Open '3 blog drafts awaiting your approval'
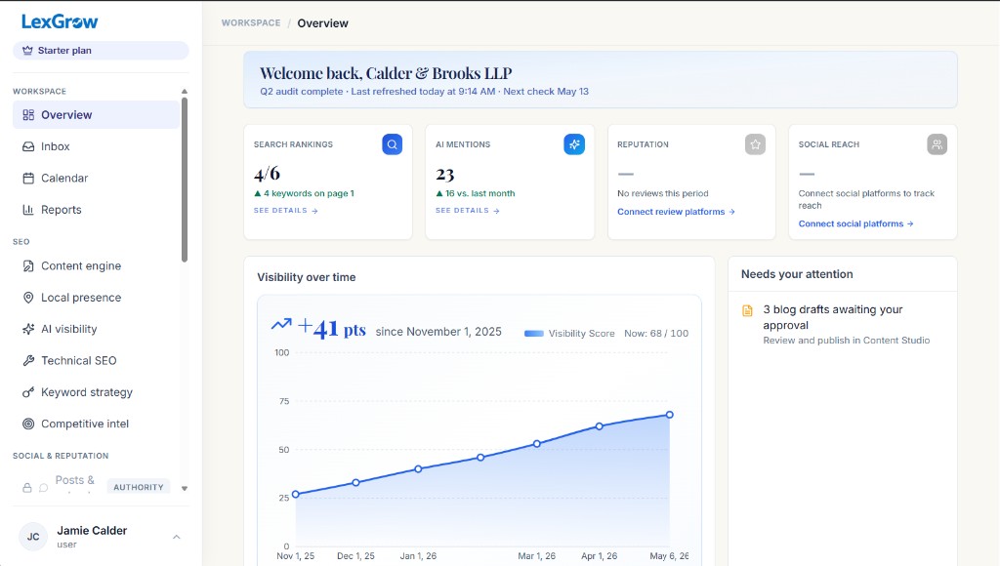The width and height of the screenshot is (1000, 566). pyautogui.click(x=833, y=317)
